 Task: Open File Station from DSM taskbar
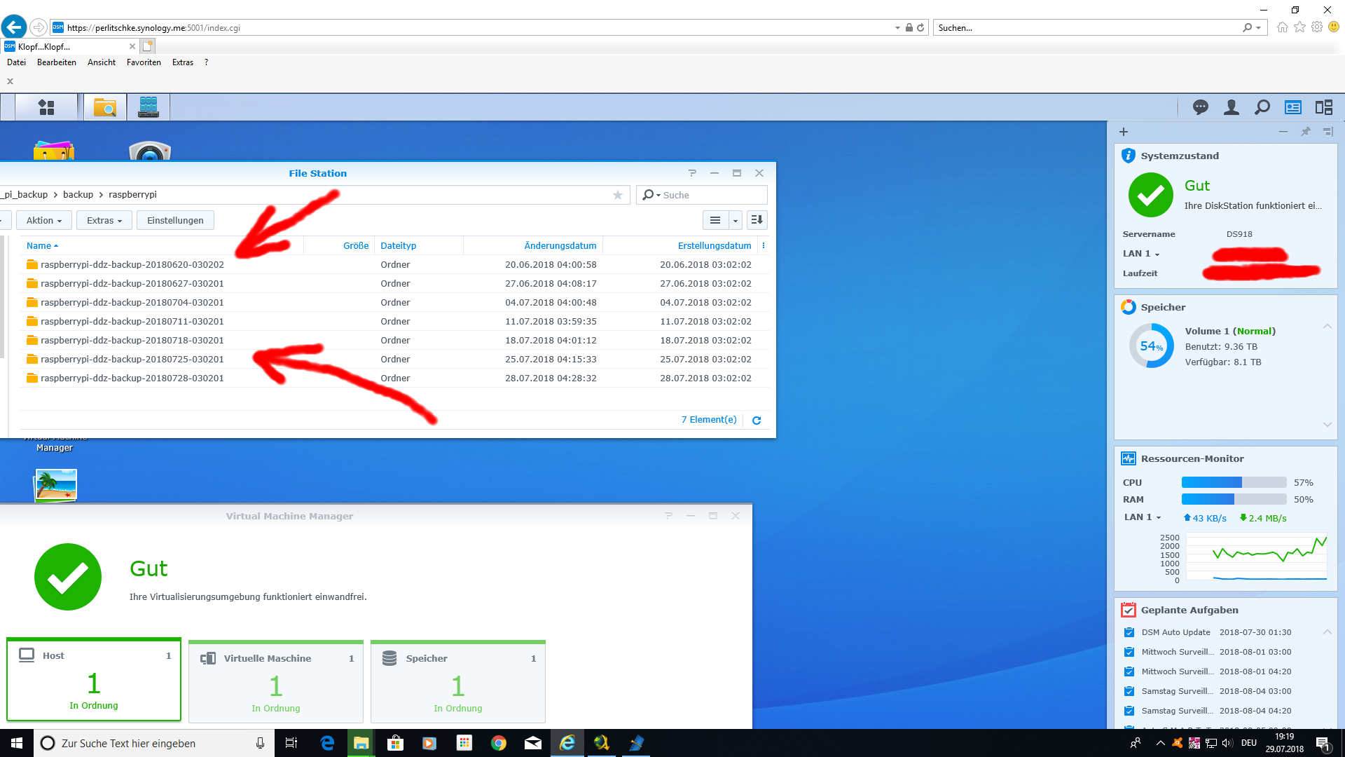[105, 107]
